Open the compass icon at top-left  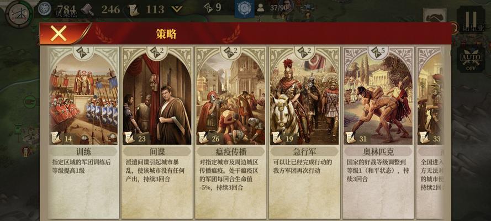point(19,14)
